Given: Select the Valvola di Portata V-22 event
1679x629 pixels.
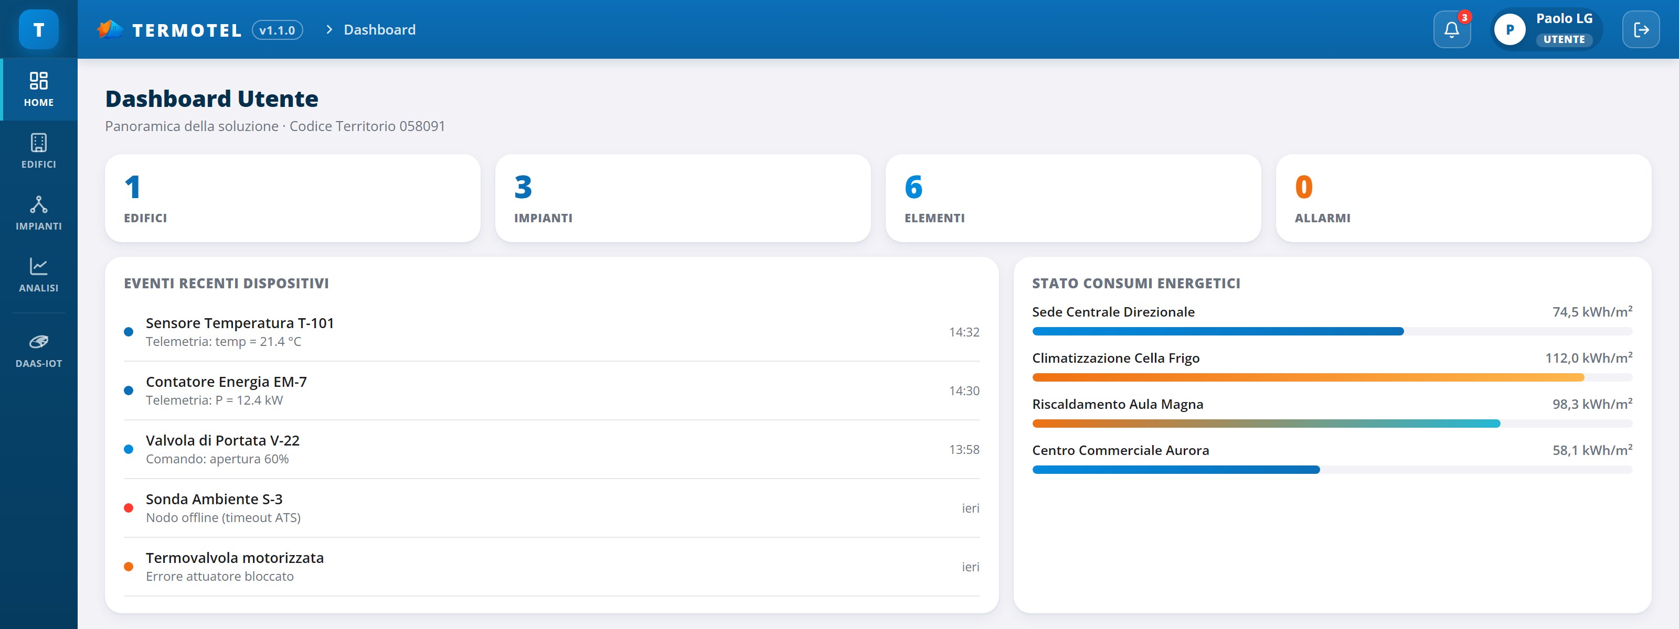Looking at the screenshot, I should coord(551,449).
